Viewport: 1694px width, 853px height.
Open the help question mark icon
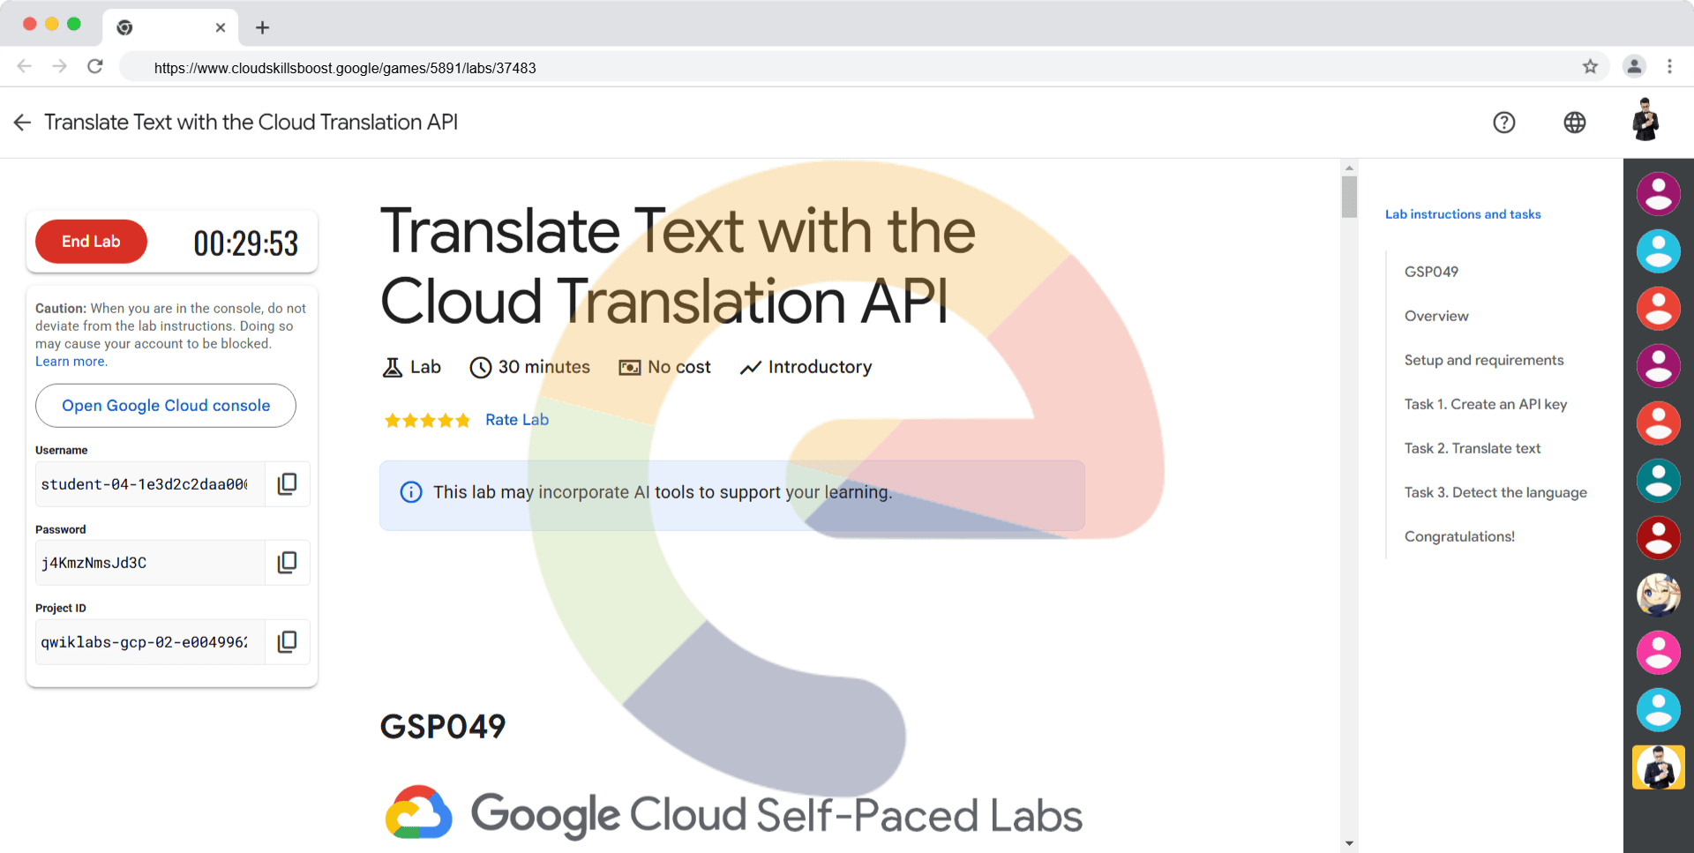pos(1503,123)
